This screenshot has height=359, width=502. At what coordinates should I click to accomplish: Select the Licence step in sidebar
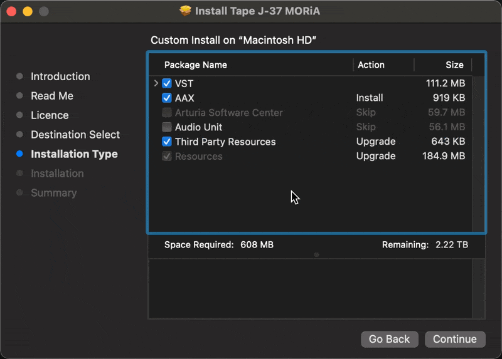pos(50,115)
